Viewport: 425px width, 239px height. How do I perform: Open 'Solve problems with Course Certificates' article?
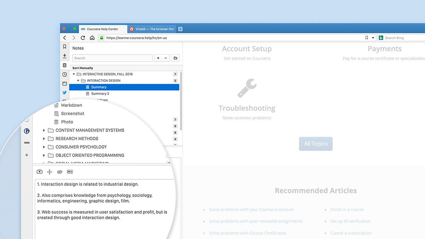point(248,233)
